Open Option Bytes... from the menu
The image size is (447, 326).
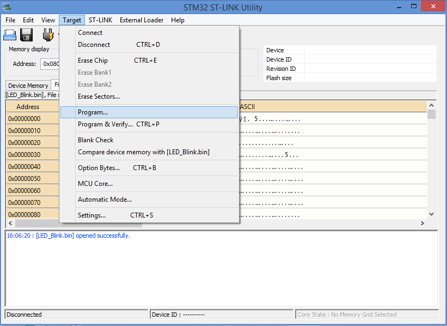pos(149,168)
